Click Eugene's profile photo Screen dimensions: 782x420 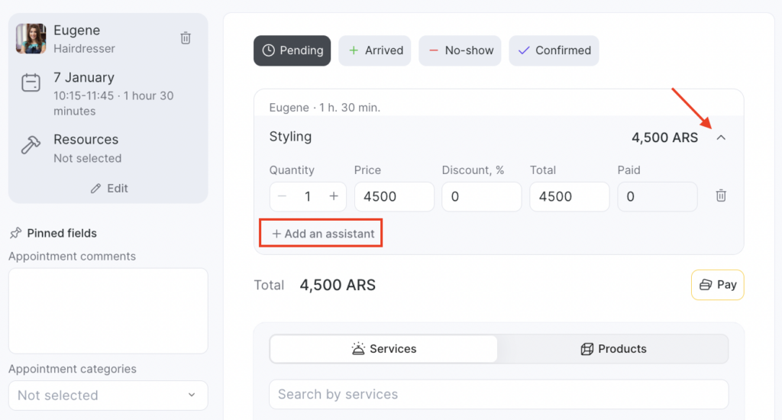pos(31,38)
